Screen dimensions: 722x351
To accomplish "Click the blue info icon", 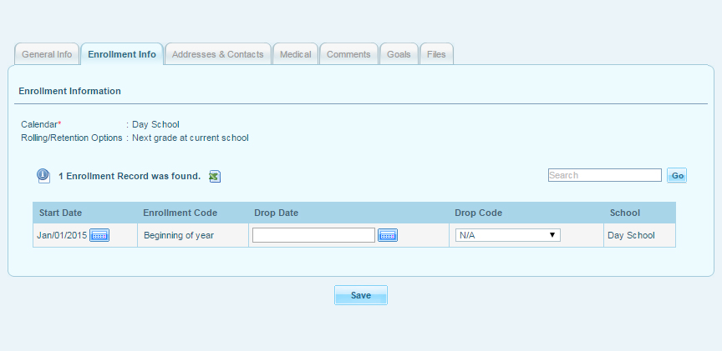I will pyautogui.click(x=43, y=176).
